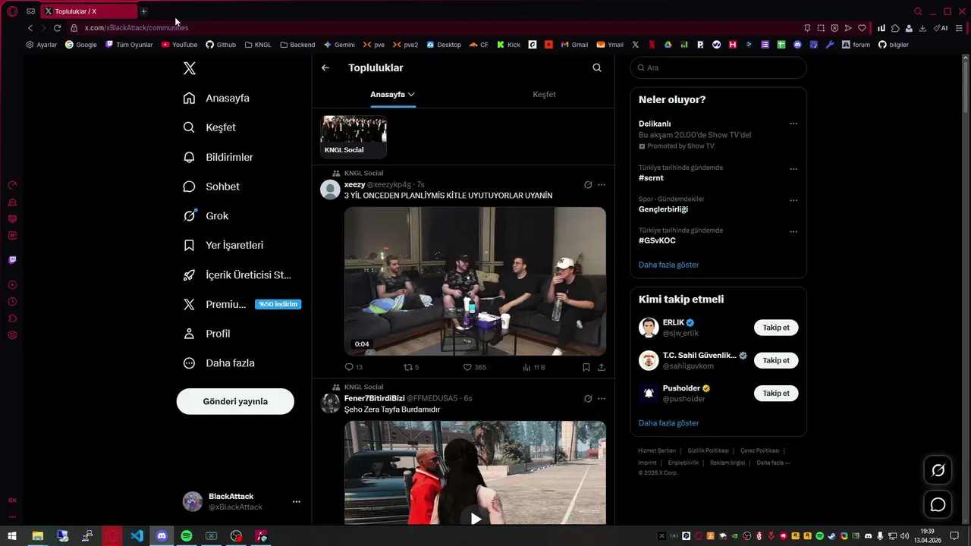
Task: Play Fener7BitirdiBizi video
Action: 475,519
